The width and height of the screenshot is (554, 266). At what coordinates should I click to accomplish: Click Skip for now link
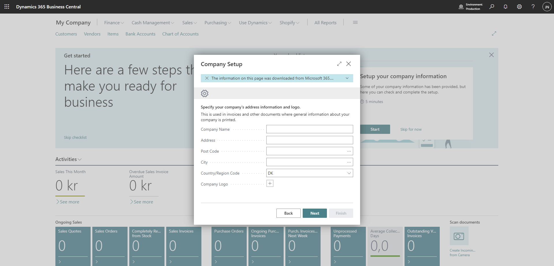[x=411, y=129]
